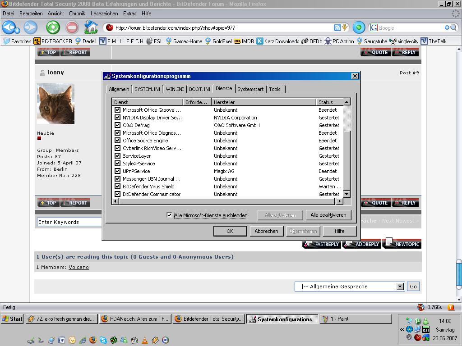The width and height of the screenshot is (462, 346).
Task: Launch Word icon in quick launch
Action: click(x=61, y=340)
